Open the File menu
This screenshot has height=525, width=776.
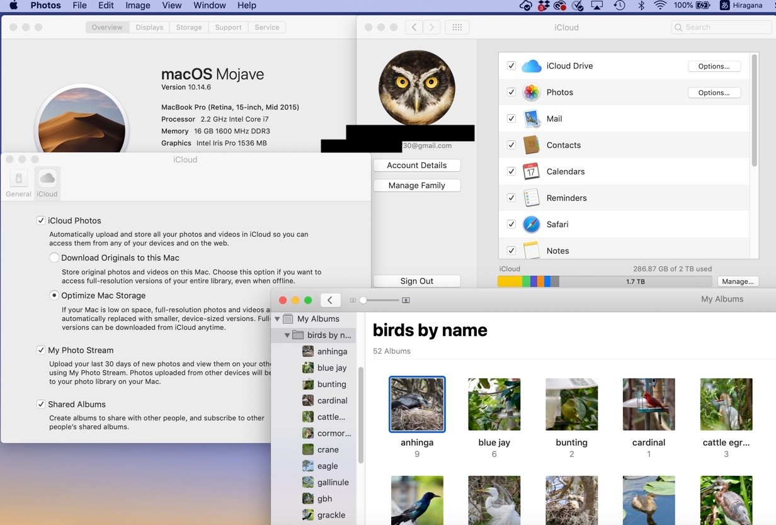point(79,6)
